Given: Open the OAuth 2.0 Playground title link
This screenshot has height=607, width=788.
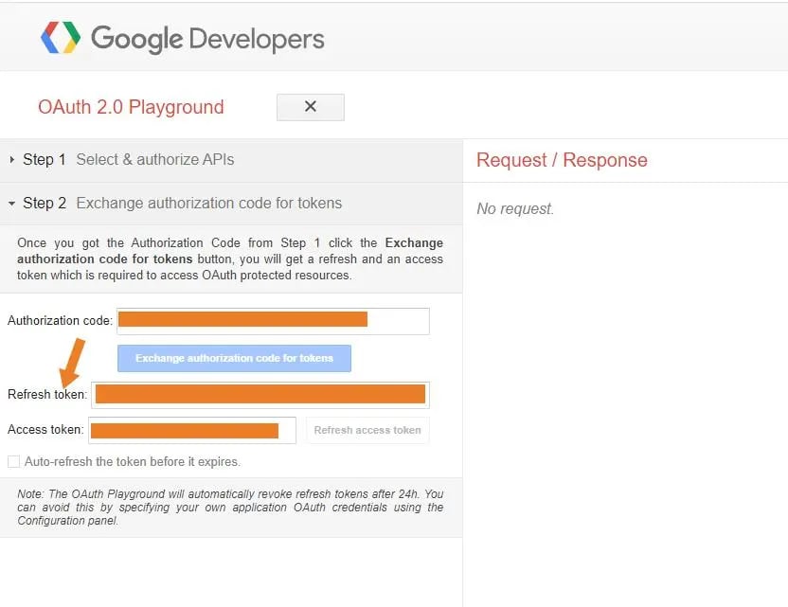Looking at the screenshot, I should [131, 107].
